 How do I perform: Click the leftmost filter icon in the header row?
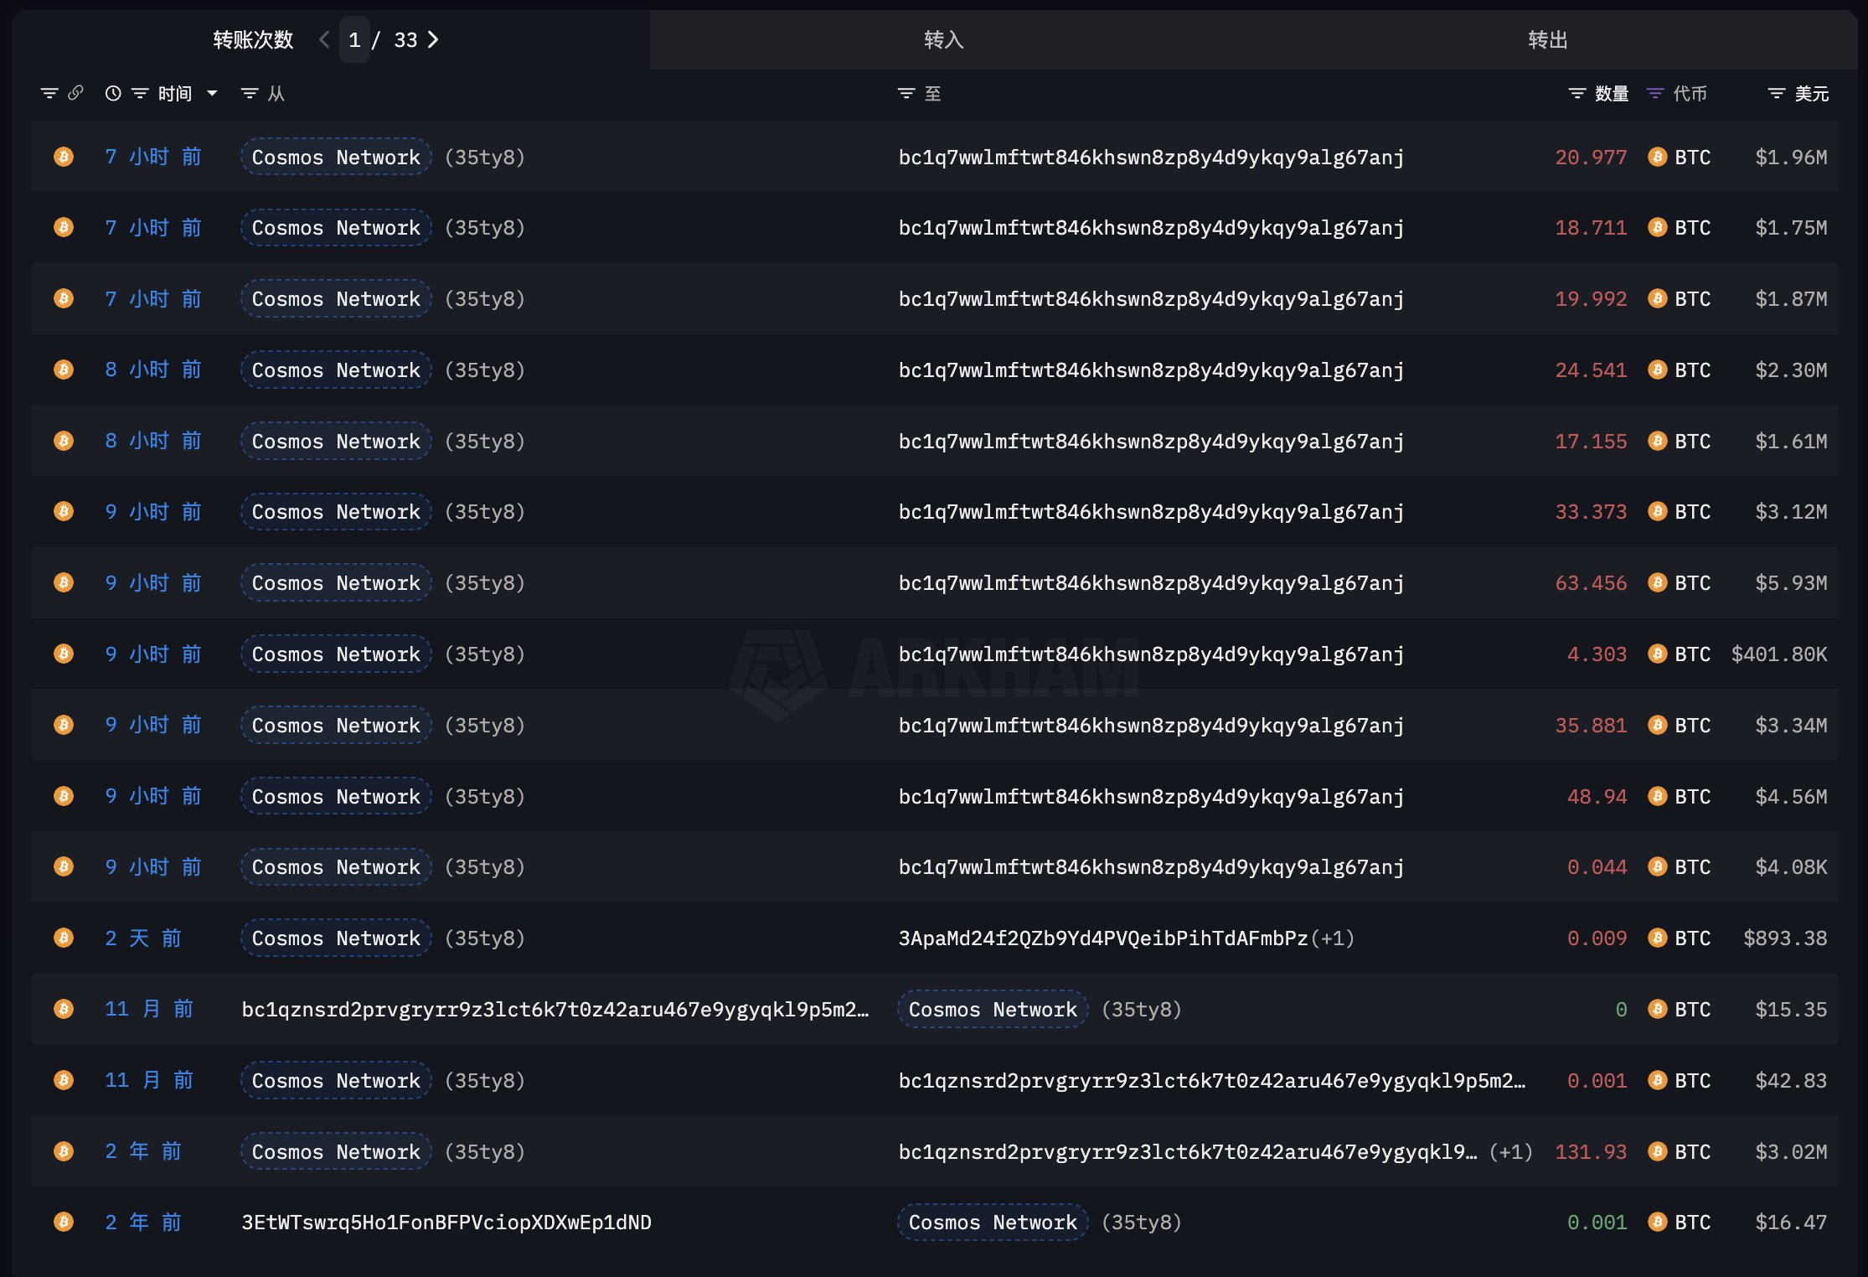[49, 93]
